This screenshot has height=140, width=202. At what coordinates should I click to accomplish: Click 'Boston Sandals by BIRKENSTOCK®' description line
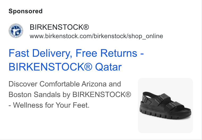[70, 94]
